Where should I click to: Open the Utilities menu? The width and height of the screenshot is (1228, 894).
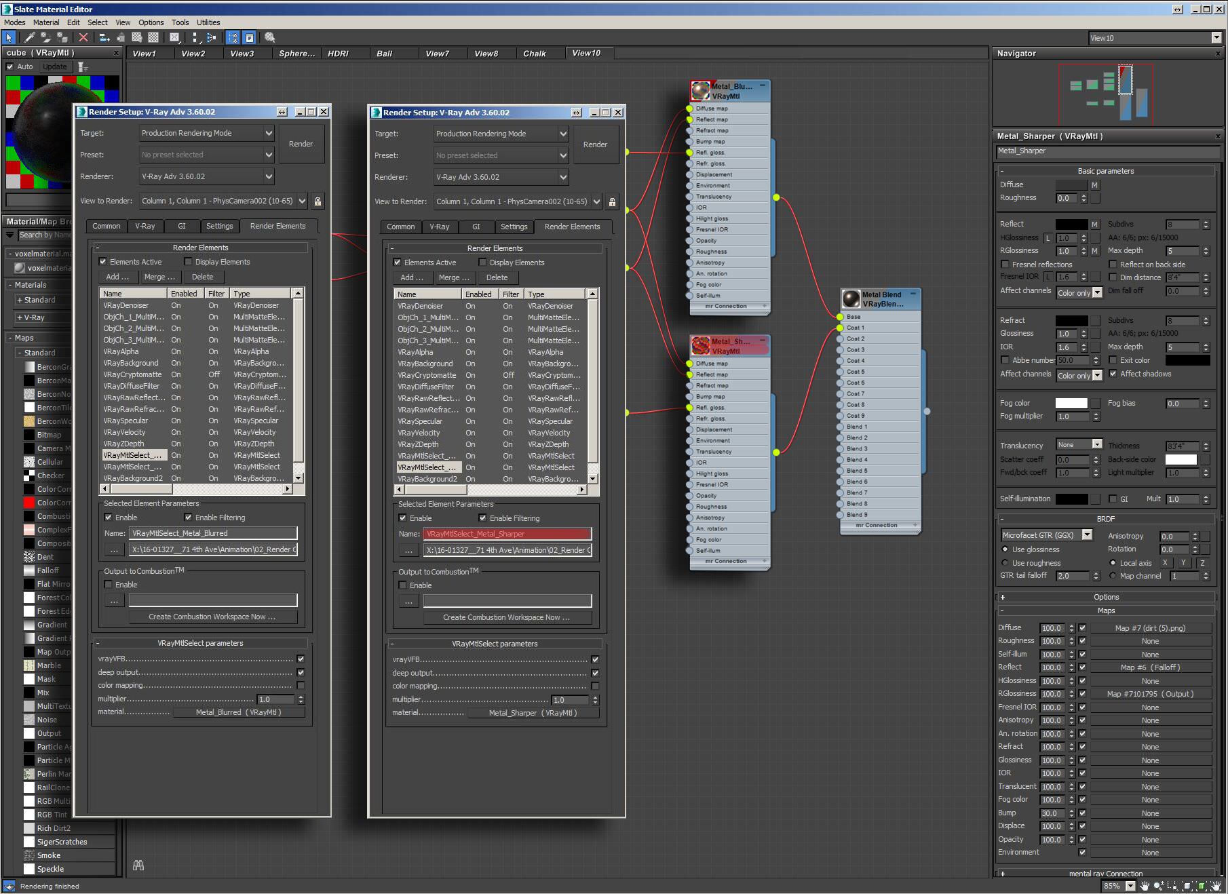[x=208, y=22]
